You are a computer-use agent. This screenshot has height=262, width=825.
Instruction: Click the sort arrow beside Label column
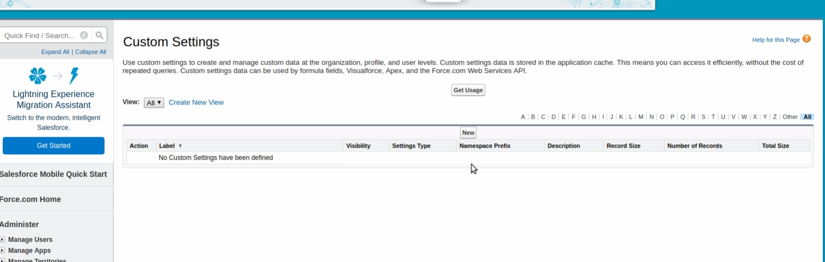pos(180,146)
